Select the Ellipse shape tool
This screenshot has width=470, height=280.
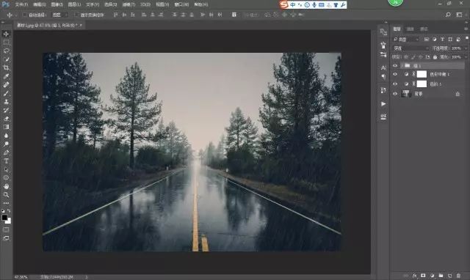point(6,177)
